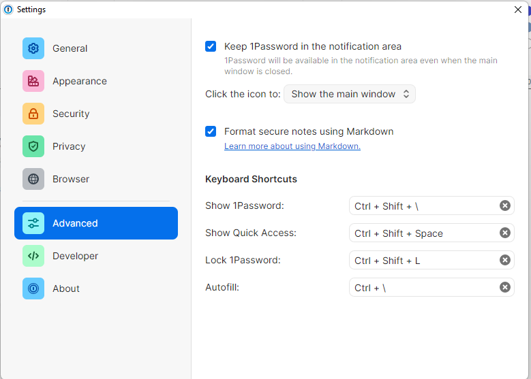Remove the Lock 1Password shortcut
The image size is (531, 379).
[x=504, y=260]
